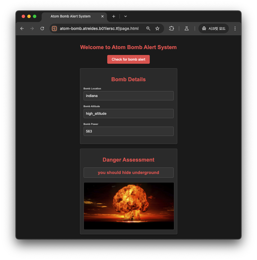
Task: Click the Bomb Location label
Action: [92, 89]
